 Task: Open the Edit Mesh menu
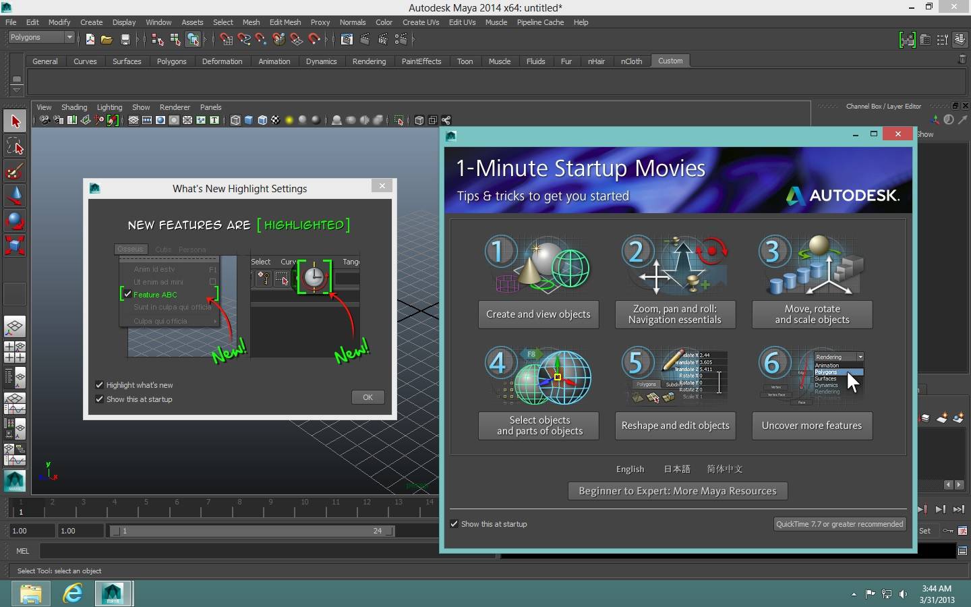[285, 22]
